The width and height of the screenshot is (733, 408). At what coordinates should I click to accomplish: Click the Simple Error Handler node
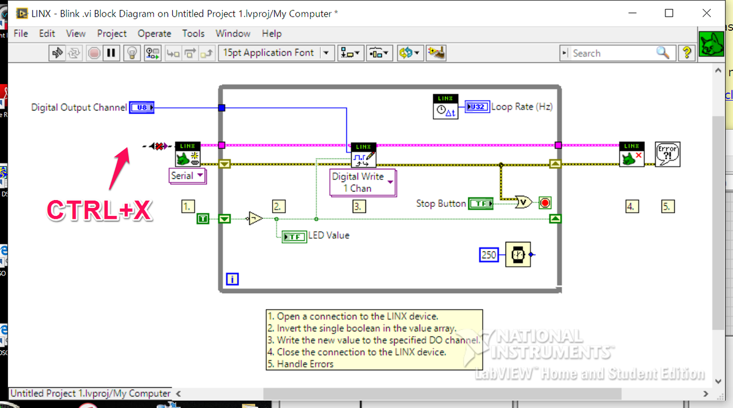(x=667, y=154)
